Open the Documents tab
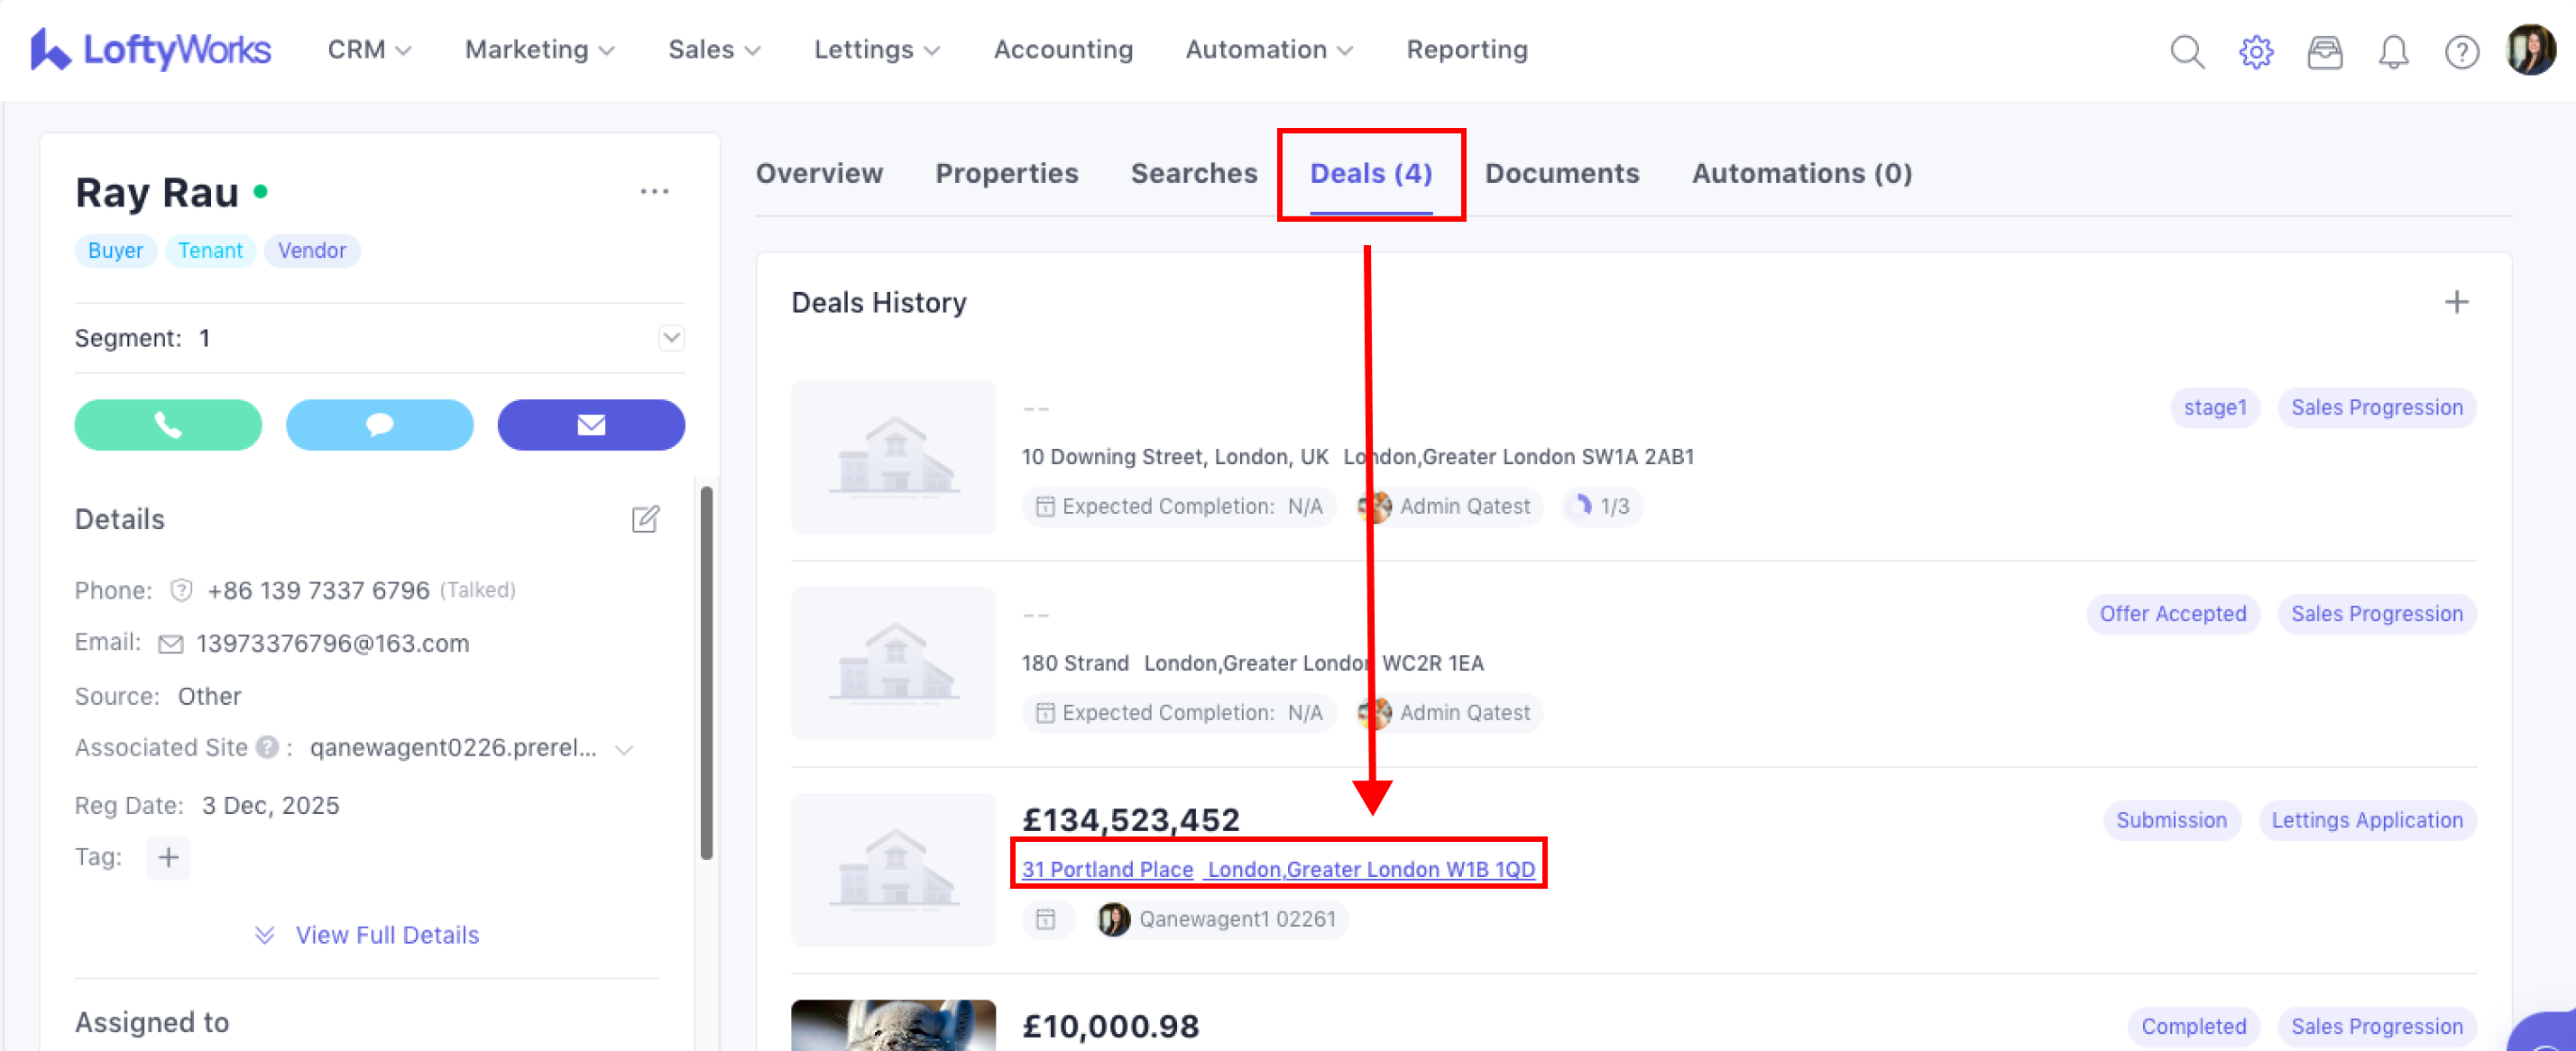 click(x=1561, y=173)
